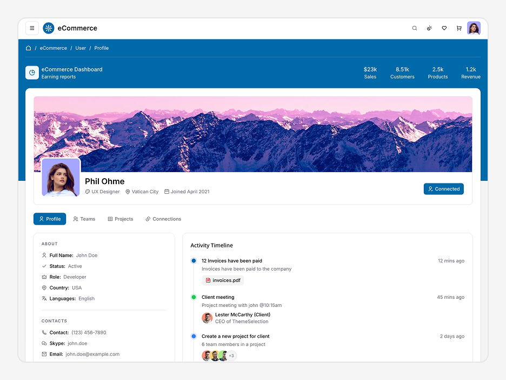The width and height of the screenshot is (506, 380).
Task: Switch to the Projects tab
Action: point(121,219)
